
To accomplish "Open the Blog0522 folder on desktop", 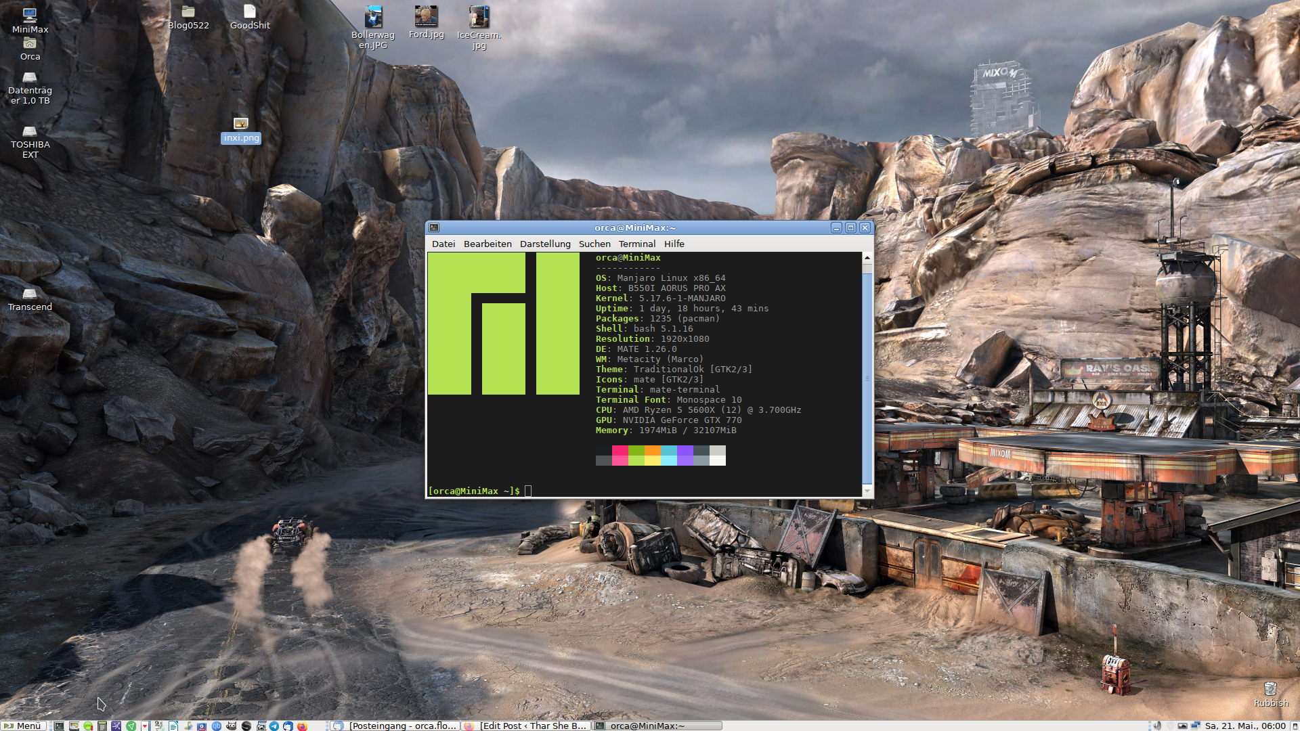I will pyautogui.click(x=188, y=18).
